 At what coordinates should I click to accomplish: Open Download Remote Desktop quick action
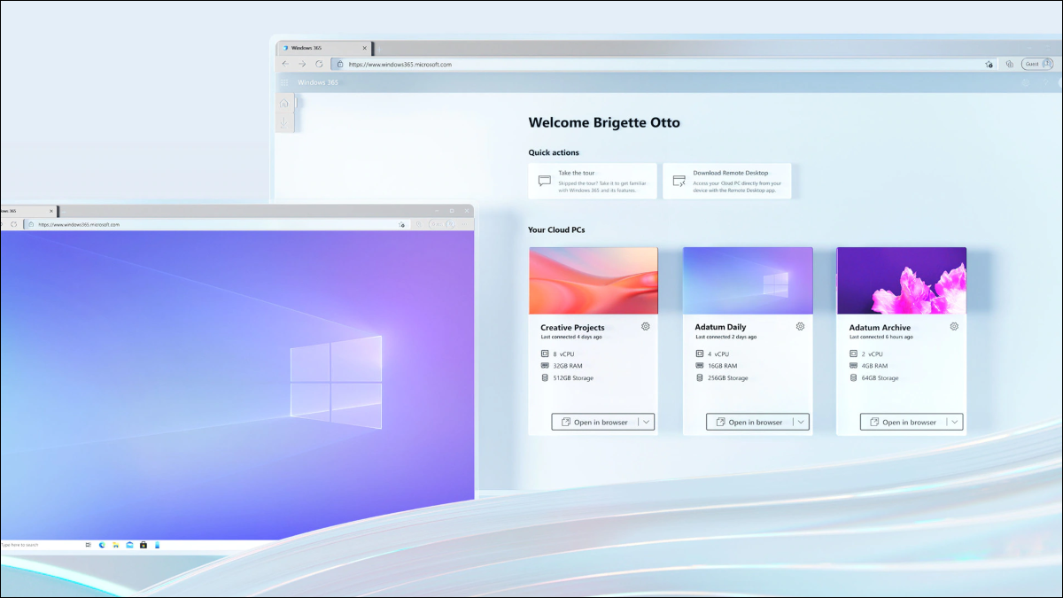726,181
